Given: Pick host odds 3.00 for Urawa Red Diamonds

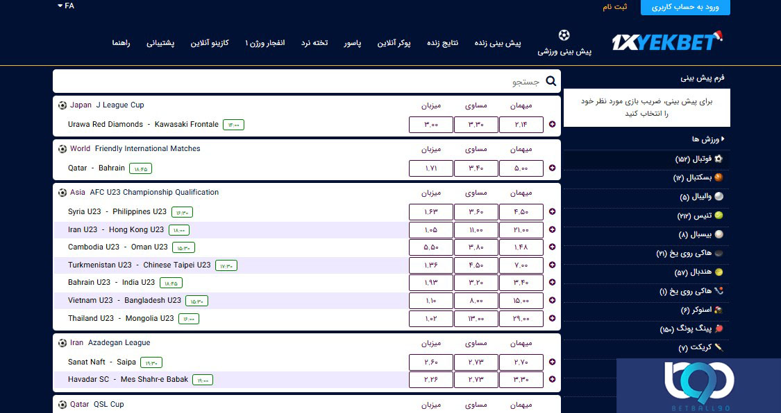Looking at the screenshot, I should (x=430, y=125).
